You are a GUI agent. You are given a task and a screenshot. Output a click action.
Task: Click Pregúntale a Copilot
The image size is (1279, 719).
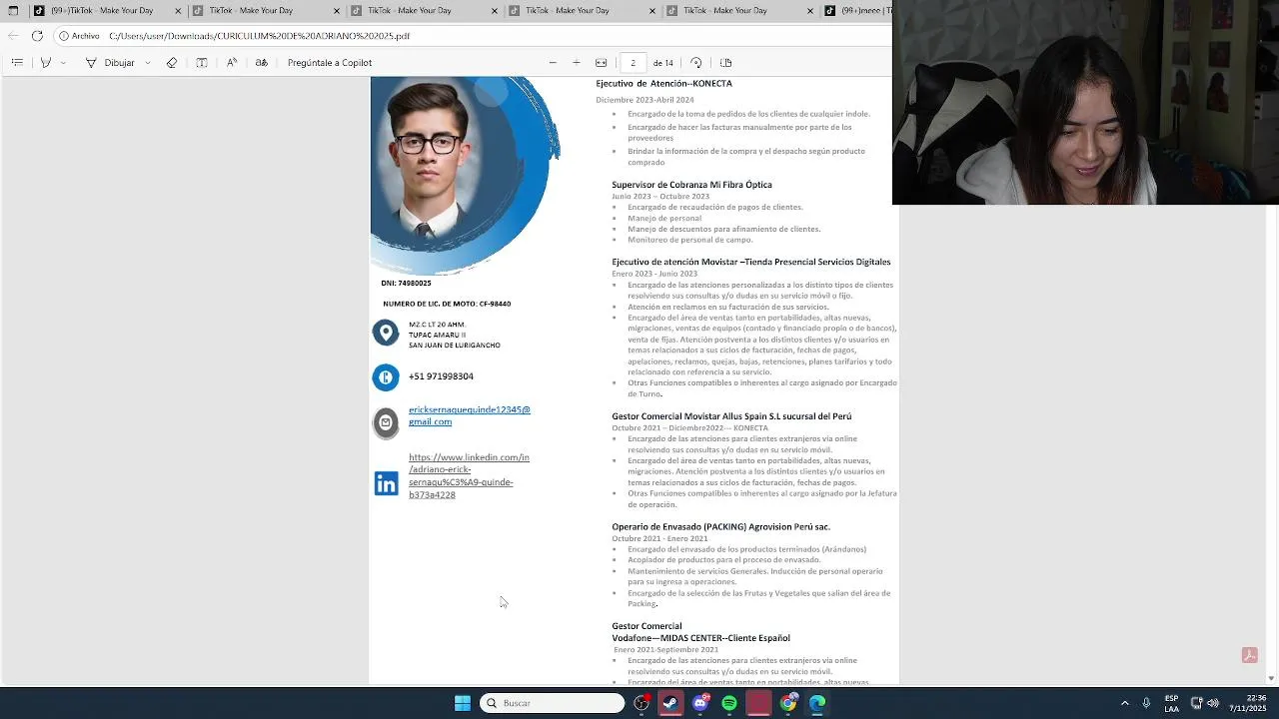pyautogui.click(x=330, y=62)
